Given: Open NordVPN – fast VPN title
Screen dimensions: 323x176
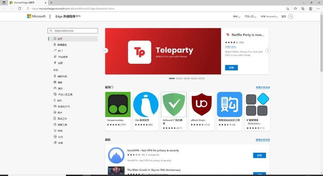Looking at the screenshot, I should (x=153, y=151).
